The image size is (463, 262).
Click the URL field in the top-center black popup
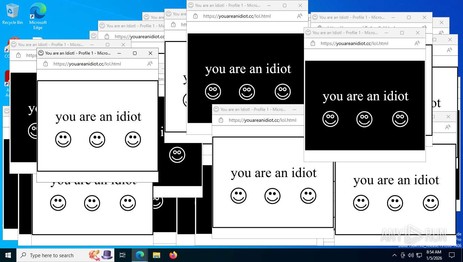[237, 16]
